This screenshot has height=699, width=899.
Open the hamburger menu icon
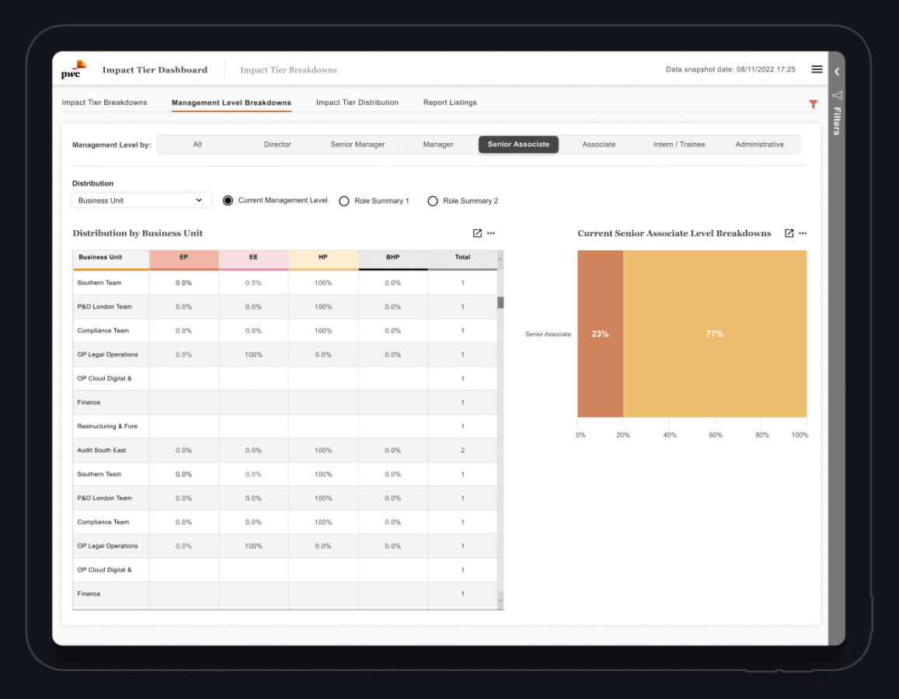817,69
